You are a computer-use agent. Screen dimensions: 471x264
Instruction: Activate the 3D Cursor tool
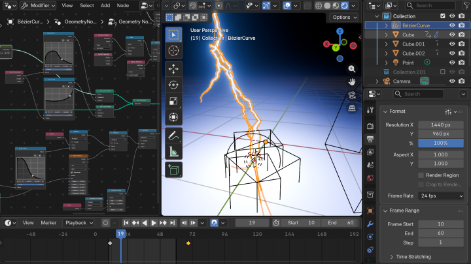pos(173,50)
